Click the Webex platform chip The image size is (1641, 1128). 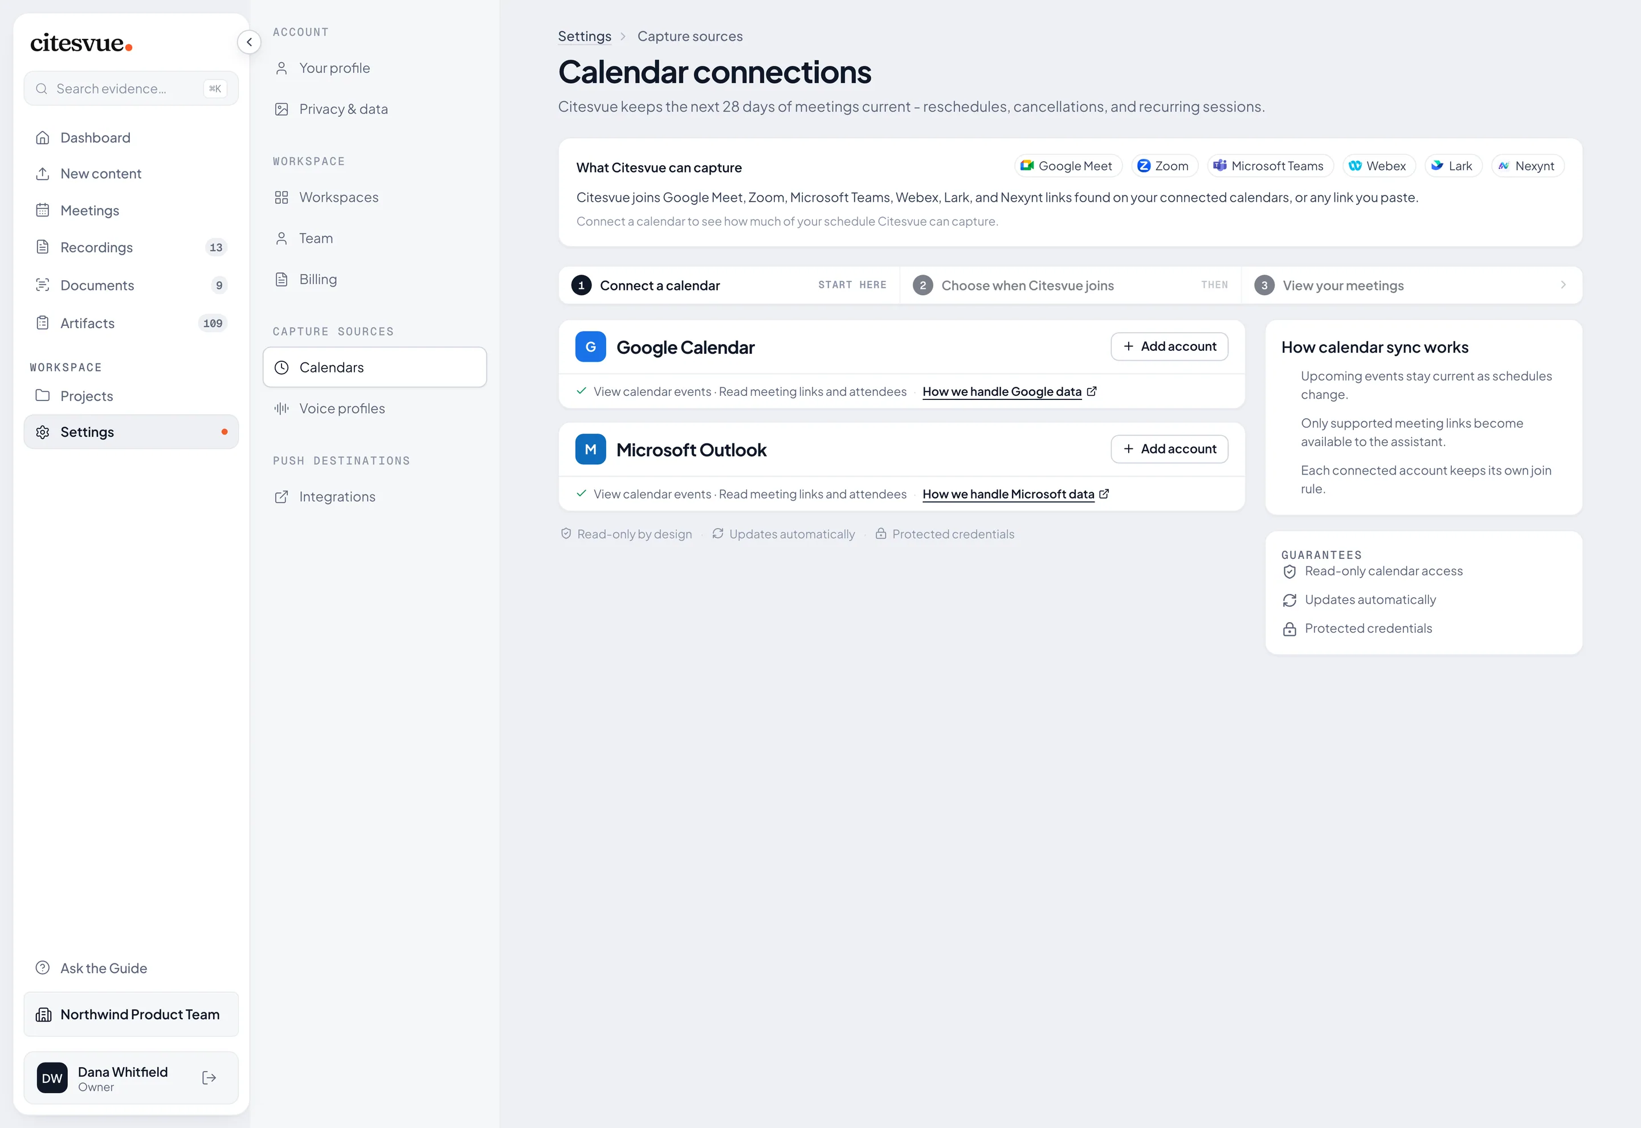click(1379, 166)
